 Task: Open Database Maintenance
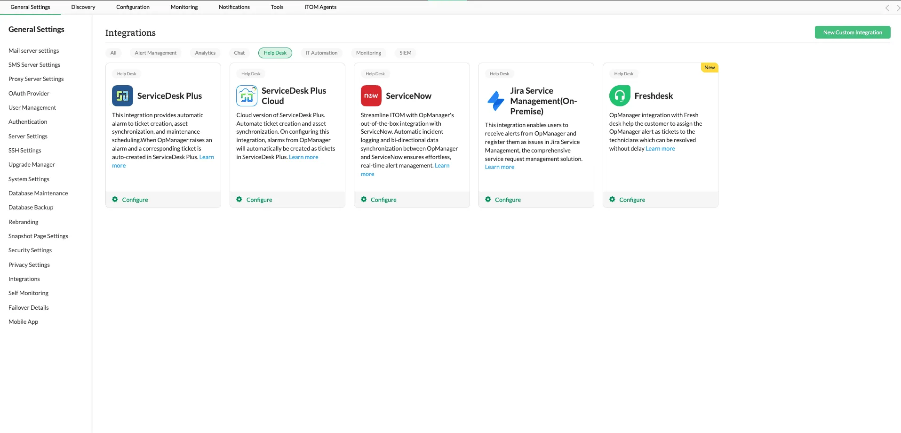38,193
